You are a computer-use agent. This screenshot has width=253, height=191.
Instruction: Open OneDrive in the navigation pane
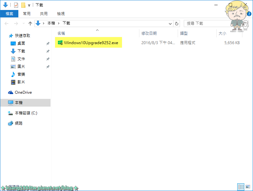point(23,92)
